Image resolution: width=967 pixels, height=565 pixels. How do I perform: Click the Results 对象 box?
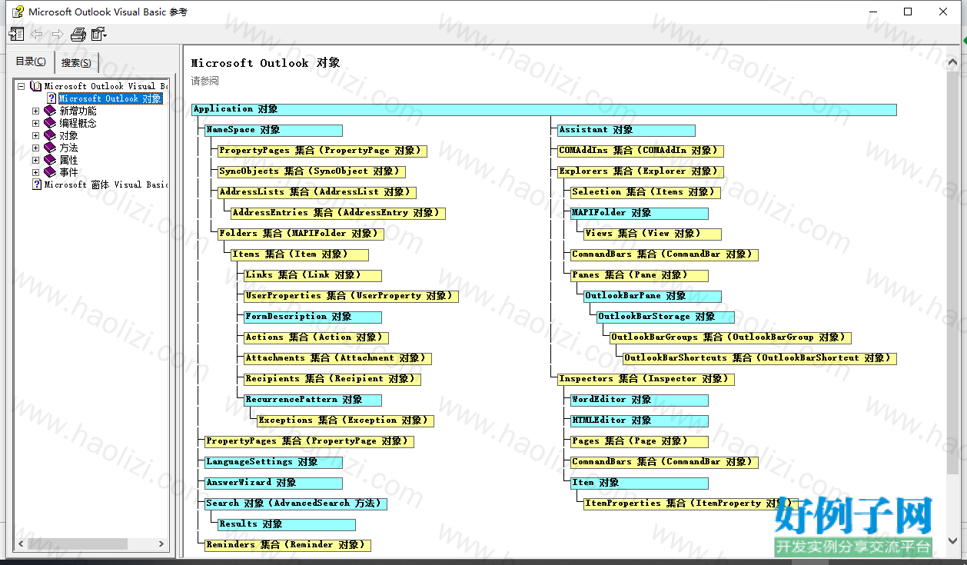[286, 524]
